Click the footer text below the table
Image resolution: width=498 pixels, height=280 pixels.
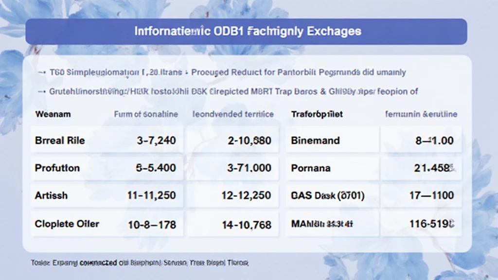[140, 262]
